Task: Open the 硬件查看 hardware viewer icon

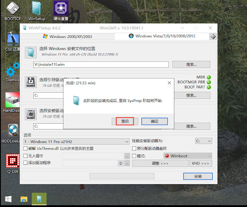Action: [x=61, y=11]
